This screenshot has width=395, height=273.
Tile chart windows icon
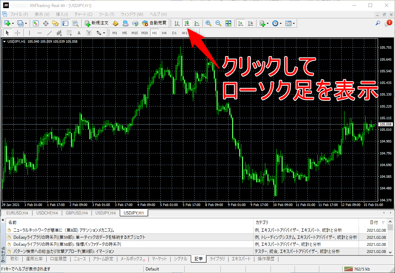pyautogui.click(x=228, y=23)
